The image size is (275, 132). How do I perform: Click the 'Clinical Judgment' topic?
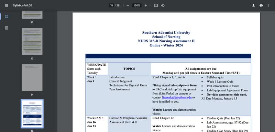121,81
